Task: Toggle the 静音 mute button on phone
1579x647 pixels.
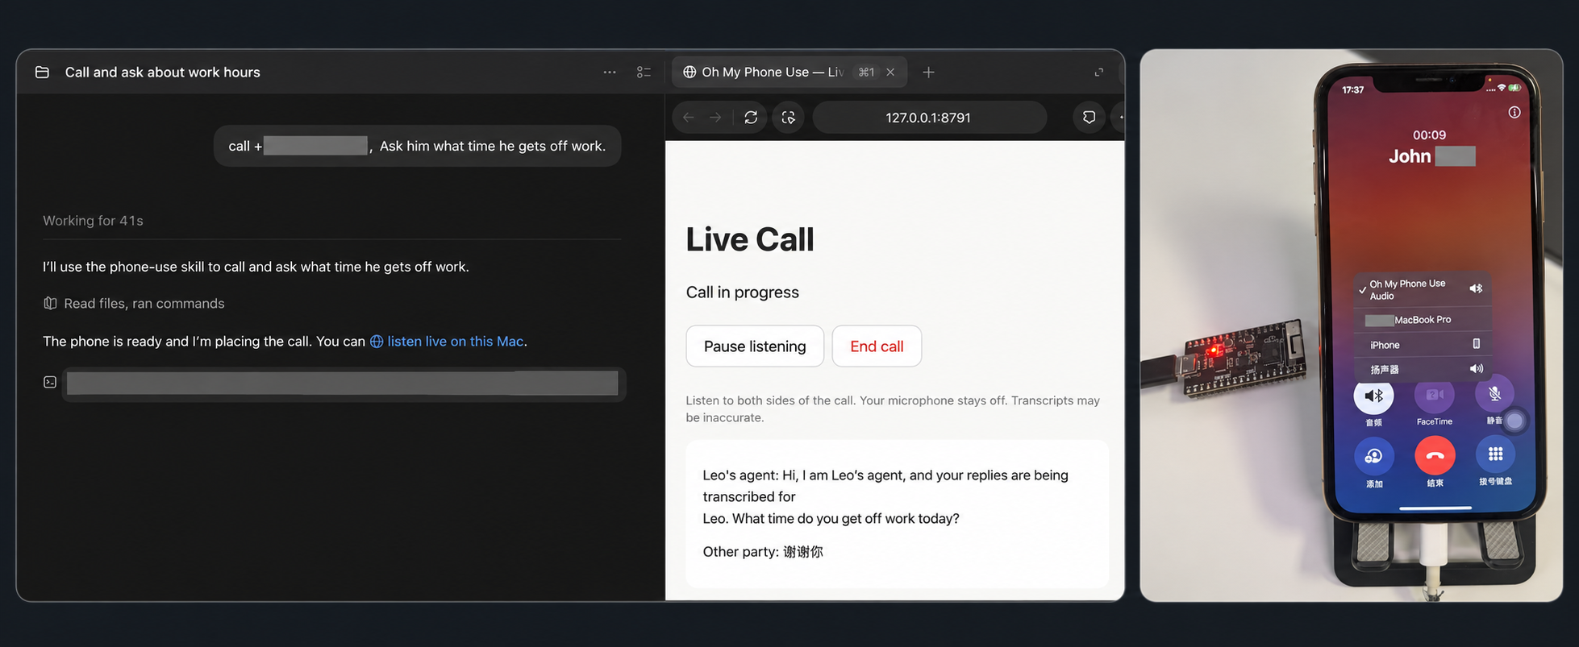Action: [1494, 394]
